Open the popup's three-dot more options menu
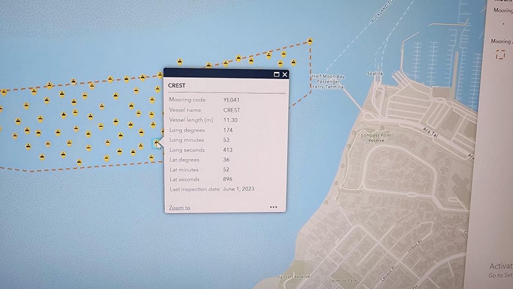This screenshot has width=513, height=289. [274, 207]
